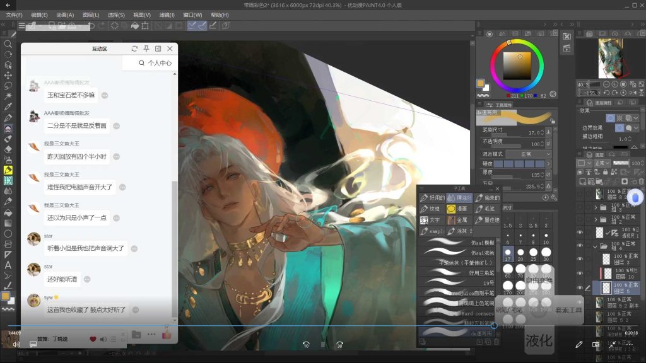Expand the 组 2 layer folder
Viewport: 646px width, 363px height.
pyautogui.click(x=596, y=220)
